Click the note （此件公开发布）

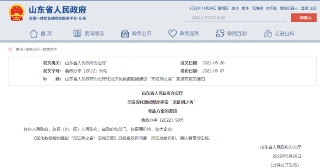point(285,165)
